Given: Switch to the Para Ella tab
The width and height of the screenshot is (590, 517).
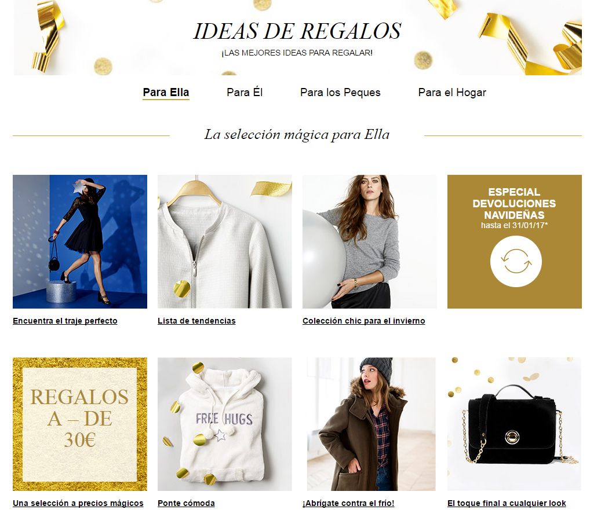Looking at the screenshot, I should coord(166,93).
